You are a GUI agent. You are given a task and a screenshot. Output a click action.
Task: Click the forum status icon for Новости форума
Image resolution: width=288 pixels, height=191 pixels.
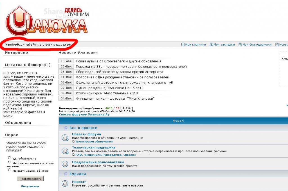tap(65, 138)
